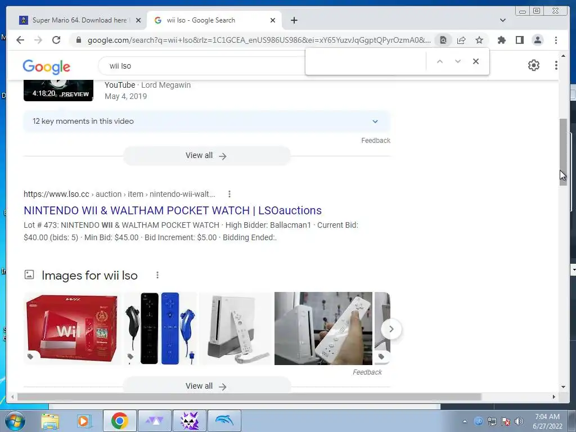Go to the Google homepage via logo

coord(46,66)
